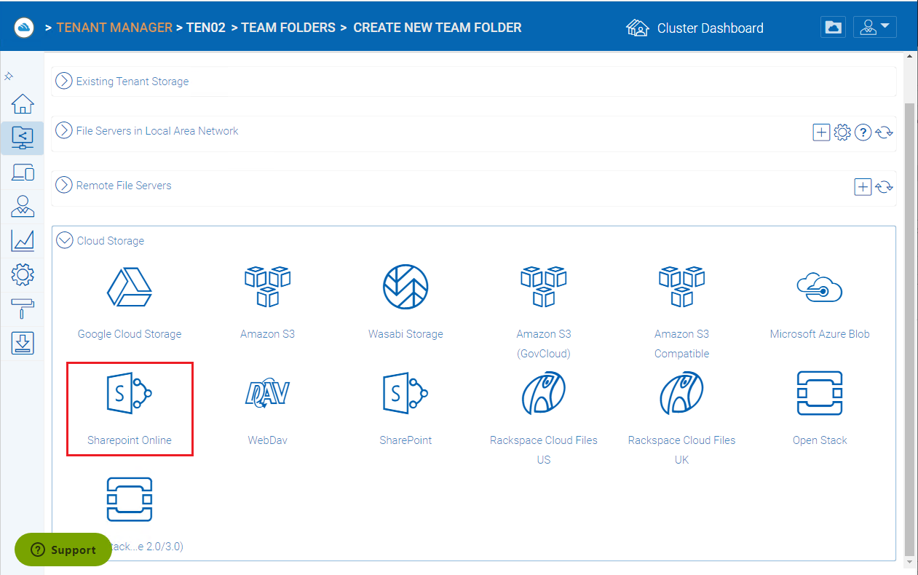The image size is (918, 575).
Task: Add a new remote file server
Action: (863, 187)
